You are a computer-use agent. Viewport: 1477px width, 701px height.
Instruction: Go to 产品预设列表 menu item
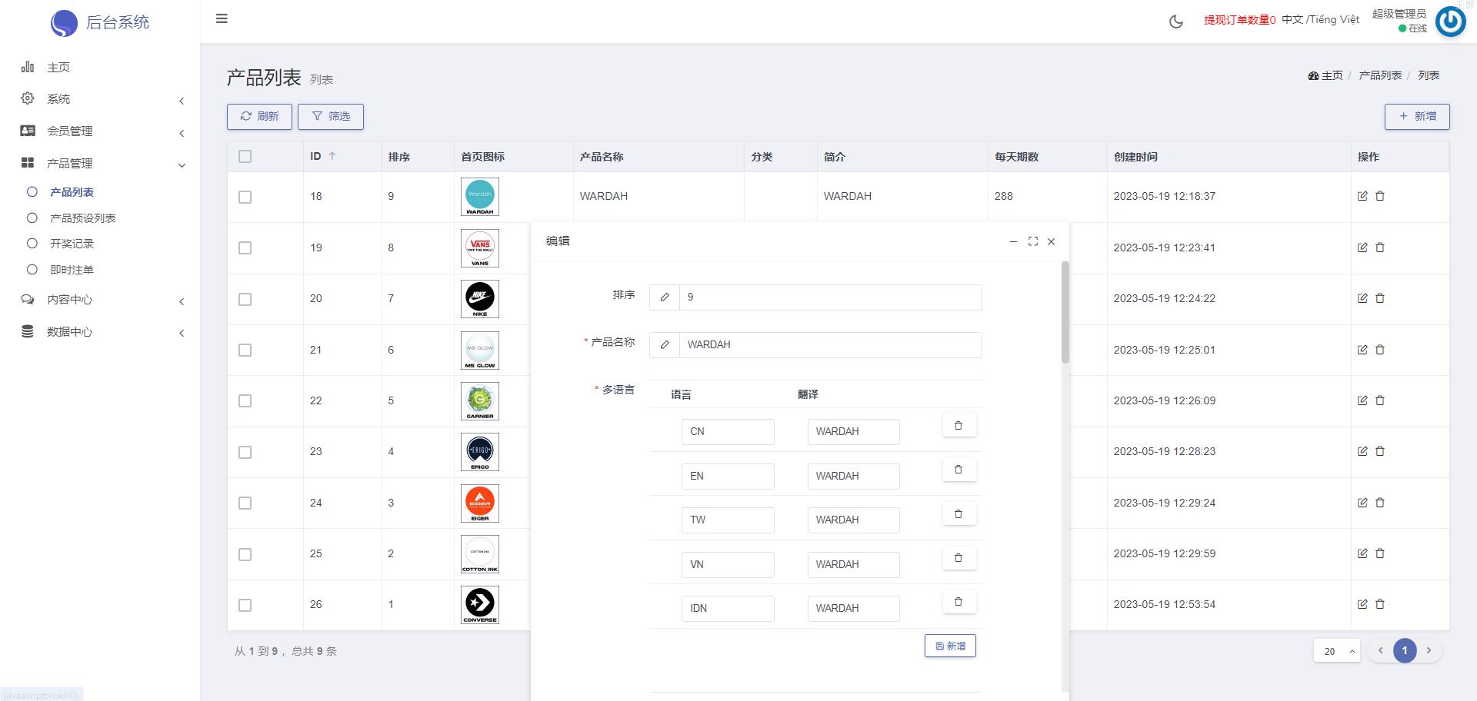[x=82, y=218]
